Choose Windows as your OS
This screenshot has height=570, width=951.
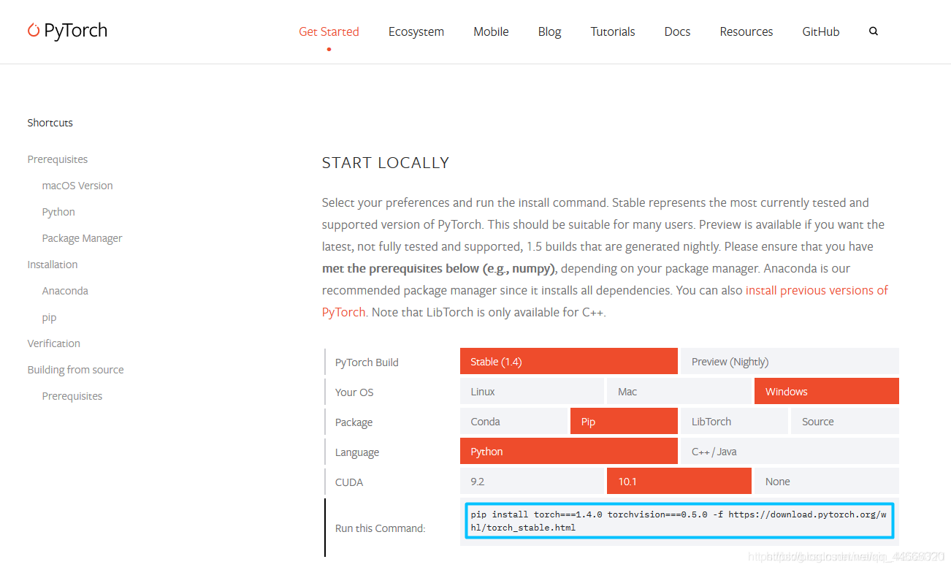tap(827, 392)
